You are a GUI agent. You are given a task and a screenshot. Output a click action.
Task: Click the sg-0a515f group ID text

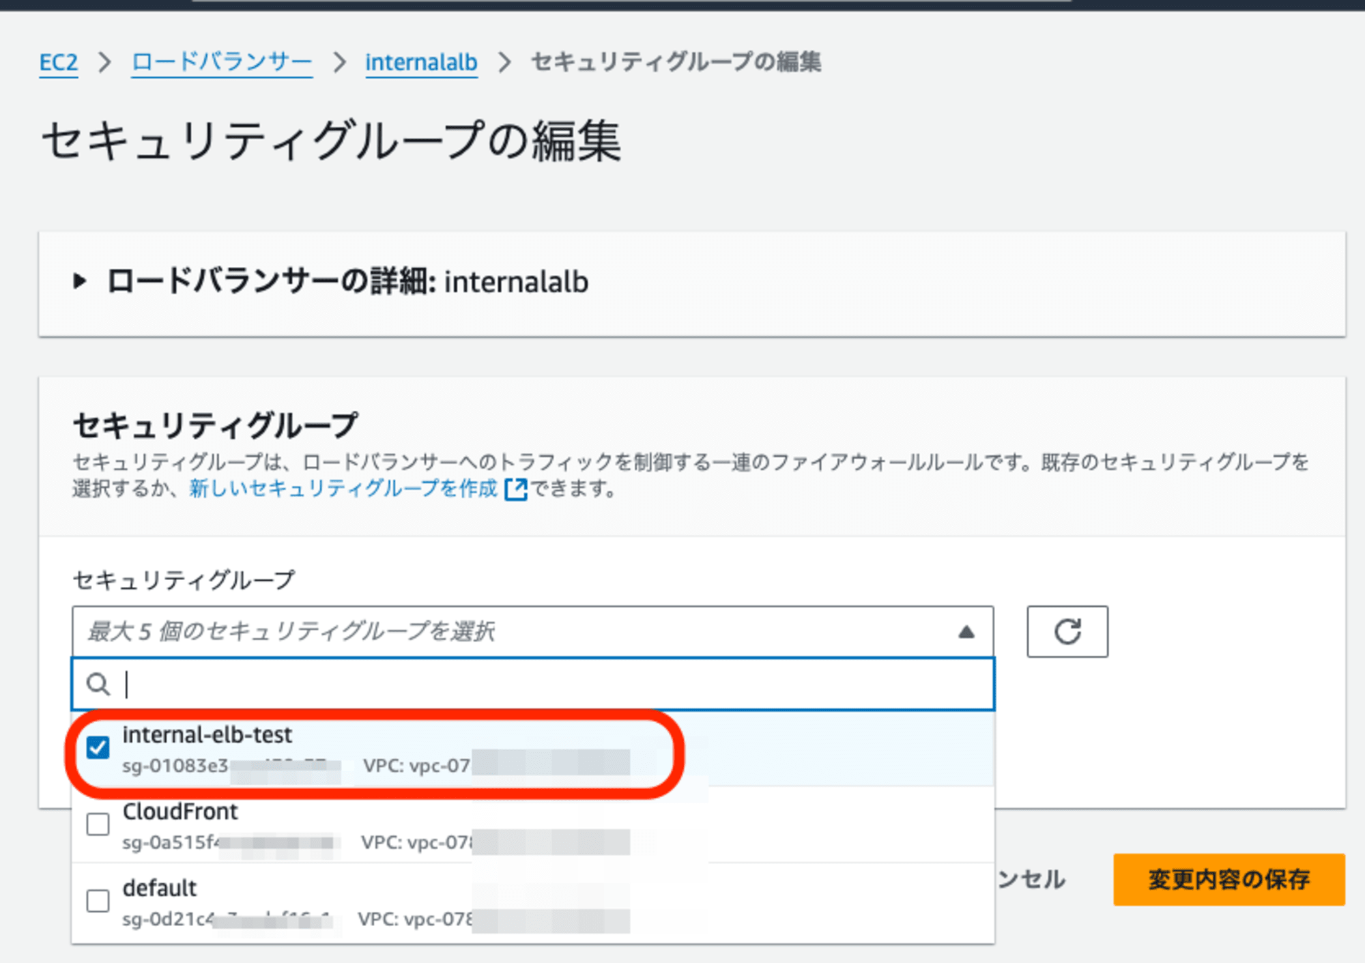[x=171, y=842]
